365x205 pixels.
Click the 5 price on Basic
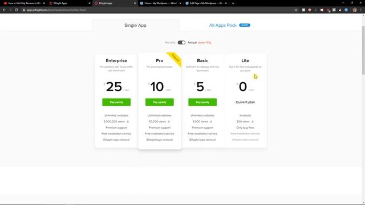click(200, 87)
